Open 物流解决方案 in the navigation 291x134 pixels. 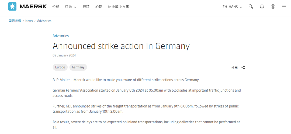tap(118, 7)
